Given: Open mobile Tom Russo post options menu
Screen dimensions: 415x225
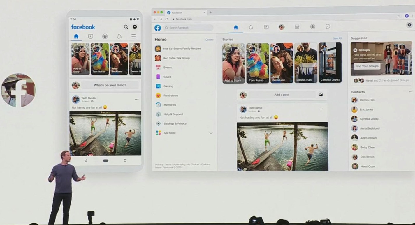Looking at the screenshot, I should [137, 99].
